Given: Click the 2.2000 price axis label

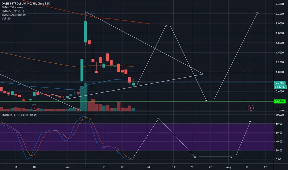Looking at the screenshot, I should 280,14.
